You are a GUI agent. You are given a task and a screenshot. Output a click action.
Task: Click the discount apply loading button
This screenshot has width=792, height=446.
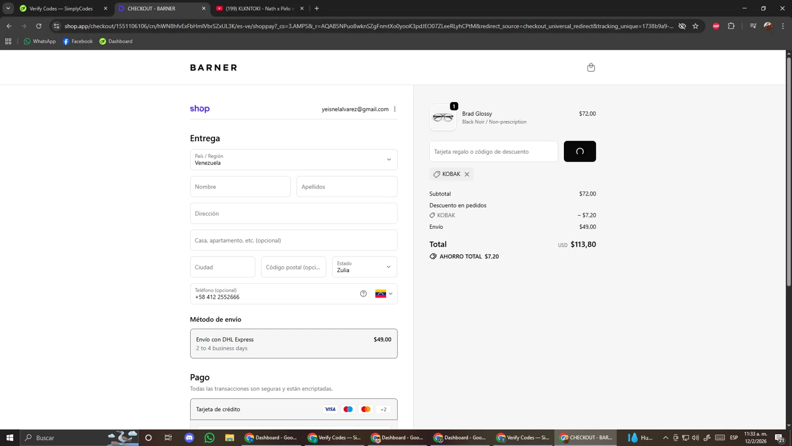(580, 152)
